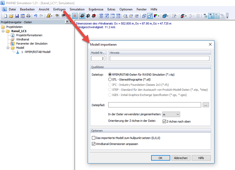Click rotate icon with orange cross
Viewport: 235px width, 170px height.
(131, 16)
